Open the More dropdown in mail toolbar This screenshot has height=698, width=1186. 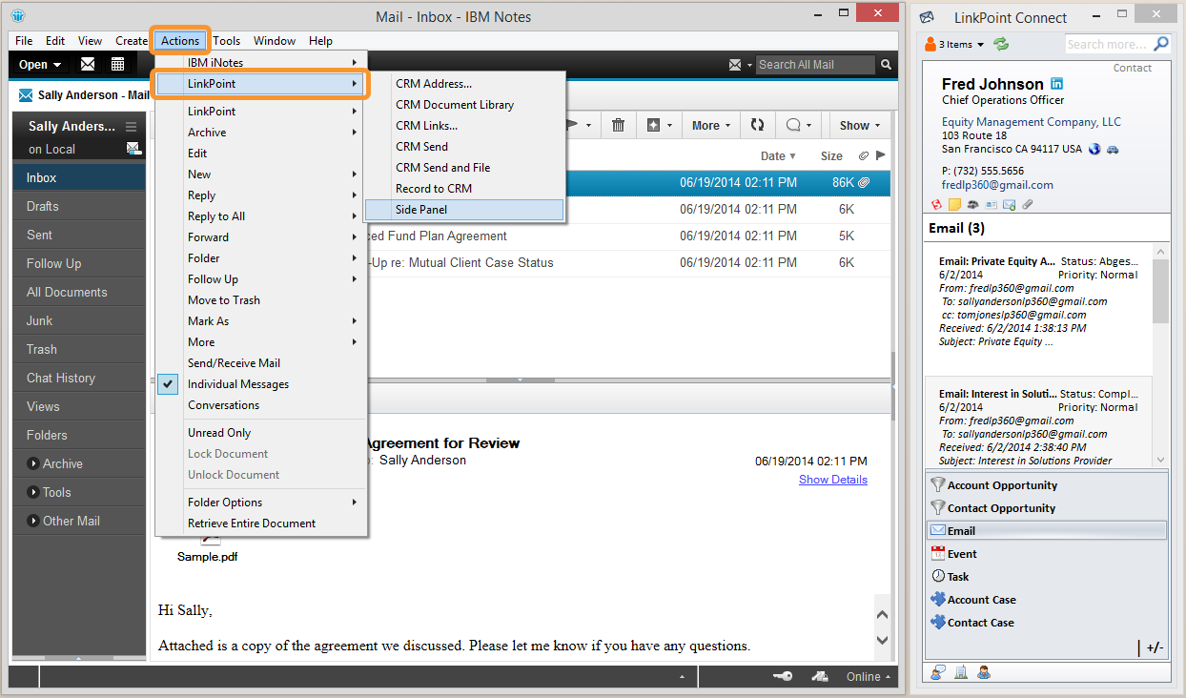[x=711, y=125]
